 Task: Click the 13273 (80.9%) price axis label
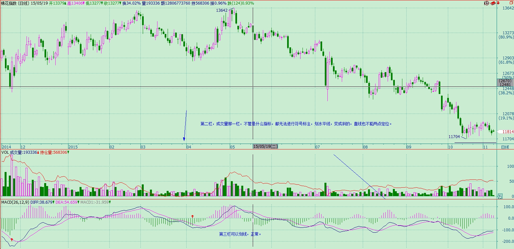pyautogui.click(x=506, y=35)
